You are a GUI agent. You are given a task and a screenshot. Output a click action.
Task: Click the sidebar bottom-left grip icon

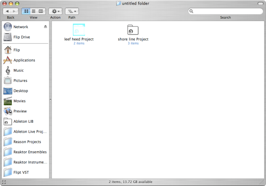(x=4, y=182)
